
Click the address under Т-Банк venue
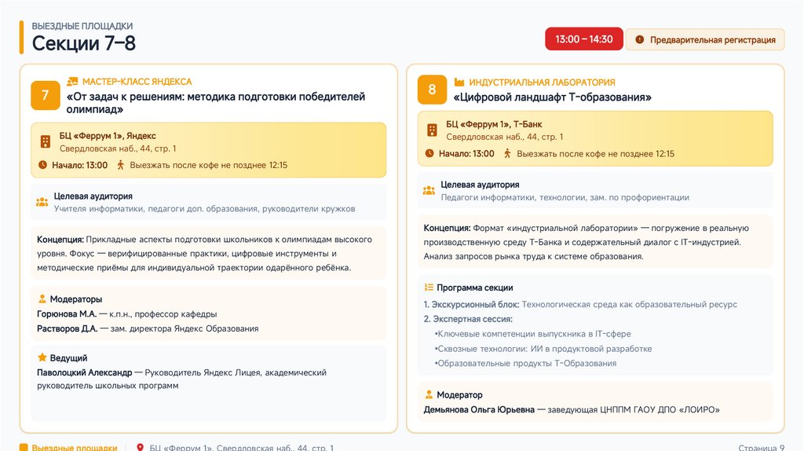coord(505,137)
